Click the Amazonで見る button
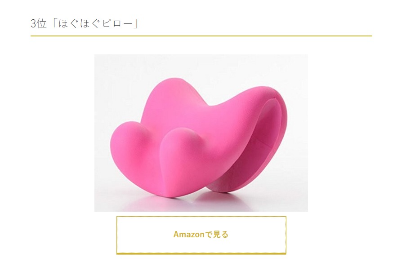The image size is (397, 280). [201, 235]
